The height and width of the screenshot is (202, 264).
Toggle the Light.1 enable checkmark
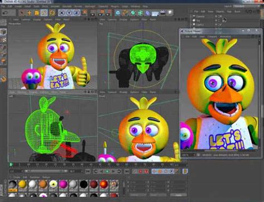pos(221,24)
